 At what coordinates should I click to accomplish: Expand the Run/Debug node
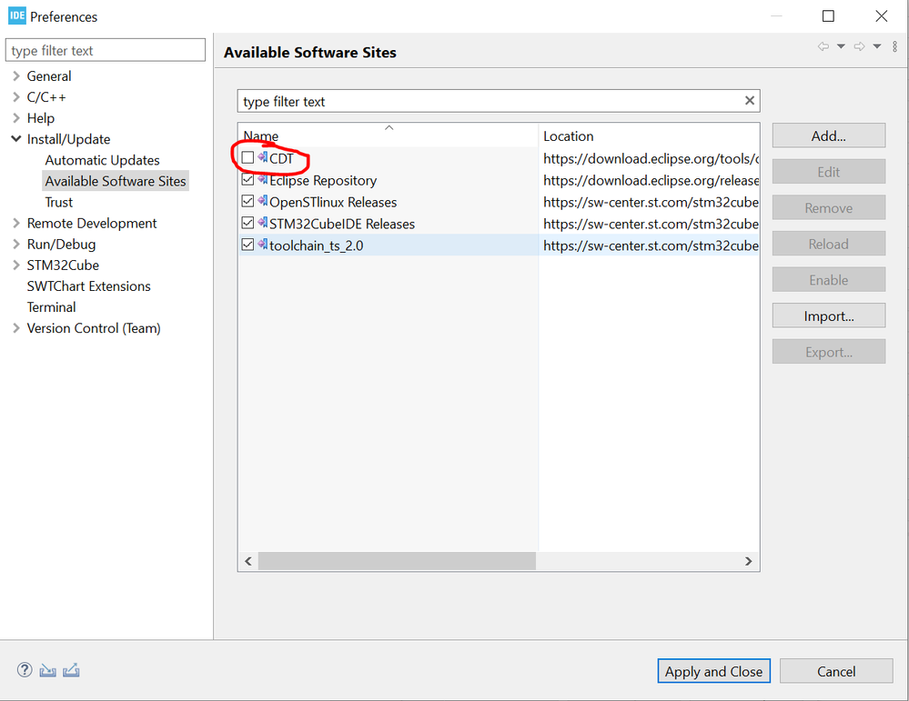(x=16, y=244)
